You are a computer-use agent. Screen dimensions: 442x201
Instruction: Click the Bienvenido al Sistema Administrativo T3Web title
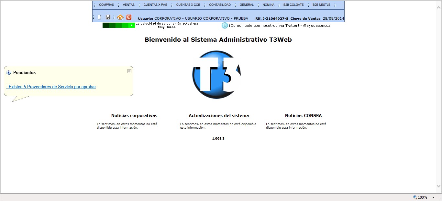218,40
